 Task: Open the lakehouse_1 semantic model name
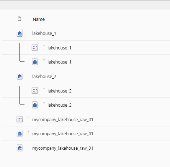pos(59,48)
